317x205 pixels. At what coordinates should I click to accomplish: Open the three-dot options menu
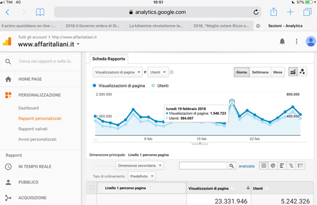[297, 41]
